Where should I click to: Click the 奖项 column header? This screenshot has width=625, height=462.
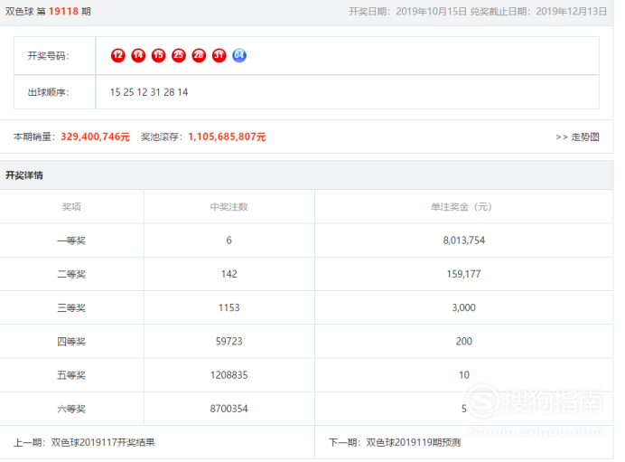click(x=71, y=207)
